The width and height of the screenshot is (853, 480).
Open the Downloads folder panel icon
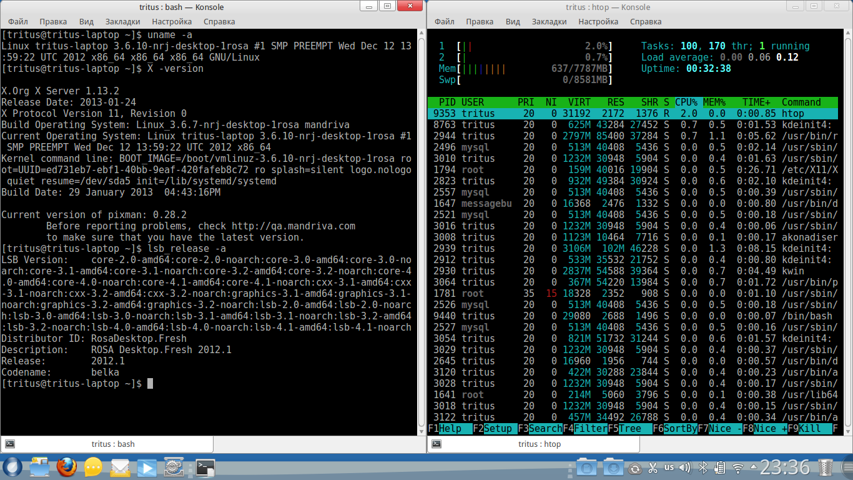pos(613,467)
